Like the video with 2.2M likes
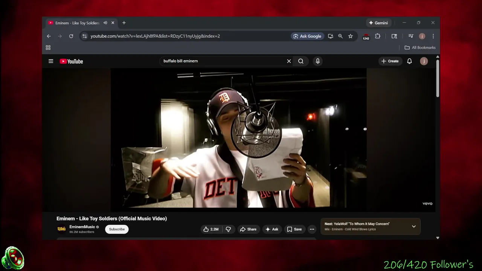Screen dimensions: 482x271 (211, 229)
